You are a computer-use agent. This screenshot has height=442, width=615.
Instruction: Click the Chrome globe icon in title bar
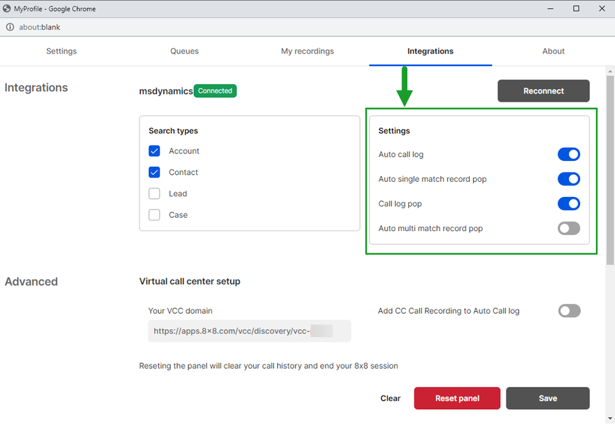click(x=7, y=9)
